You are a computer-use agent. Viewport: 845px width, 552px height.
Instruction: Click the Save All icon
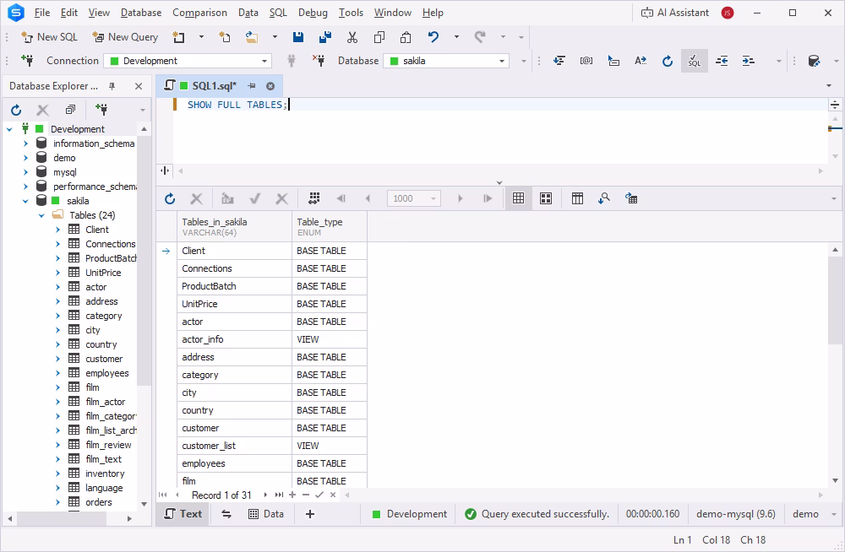325,37
